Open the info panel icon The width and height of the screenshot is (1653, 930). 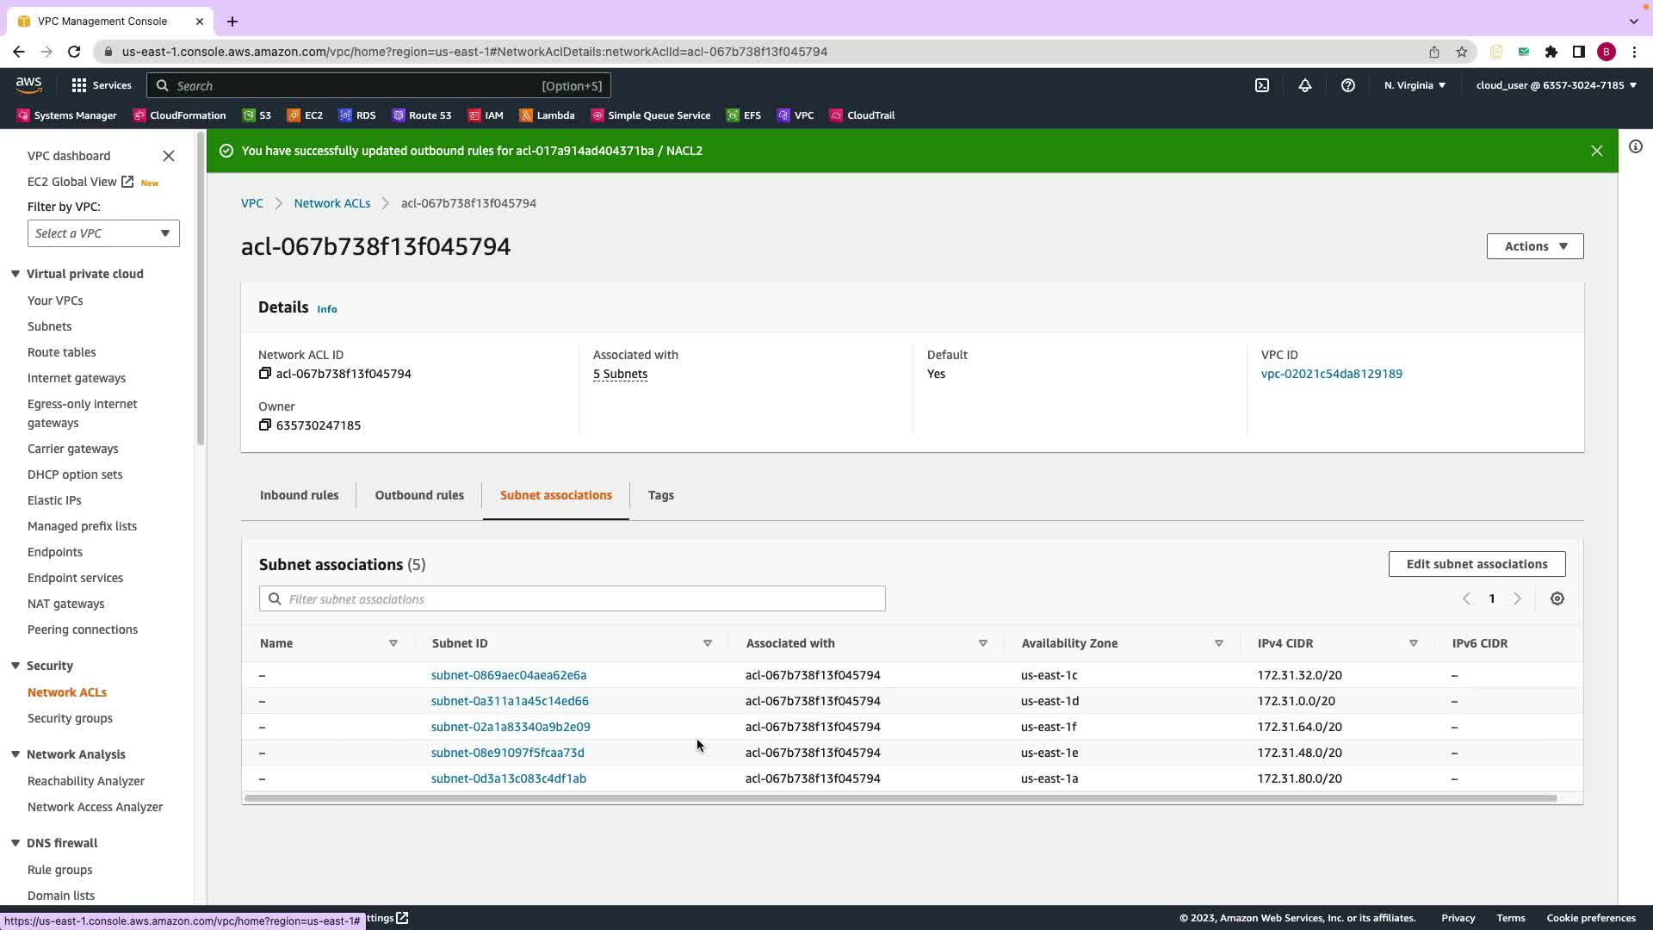[1636, 147]
